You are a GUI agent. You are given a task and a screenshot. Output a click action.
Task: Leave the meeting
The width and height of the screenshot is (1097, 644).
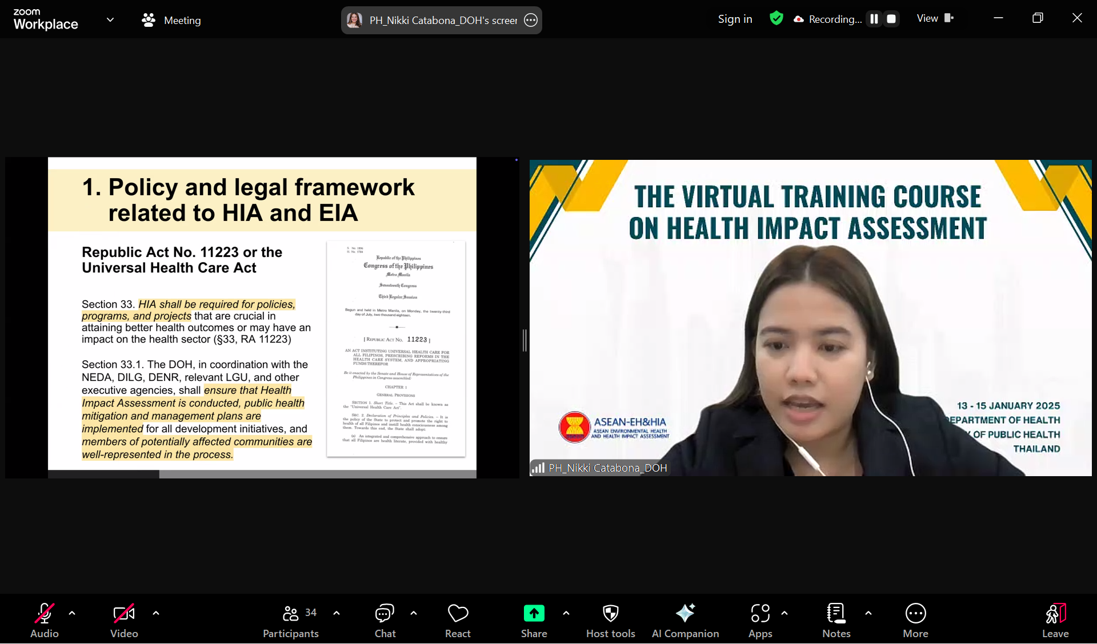coord(1055,620)
